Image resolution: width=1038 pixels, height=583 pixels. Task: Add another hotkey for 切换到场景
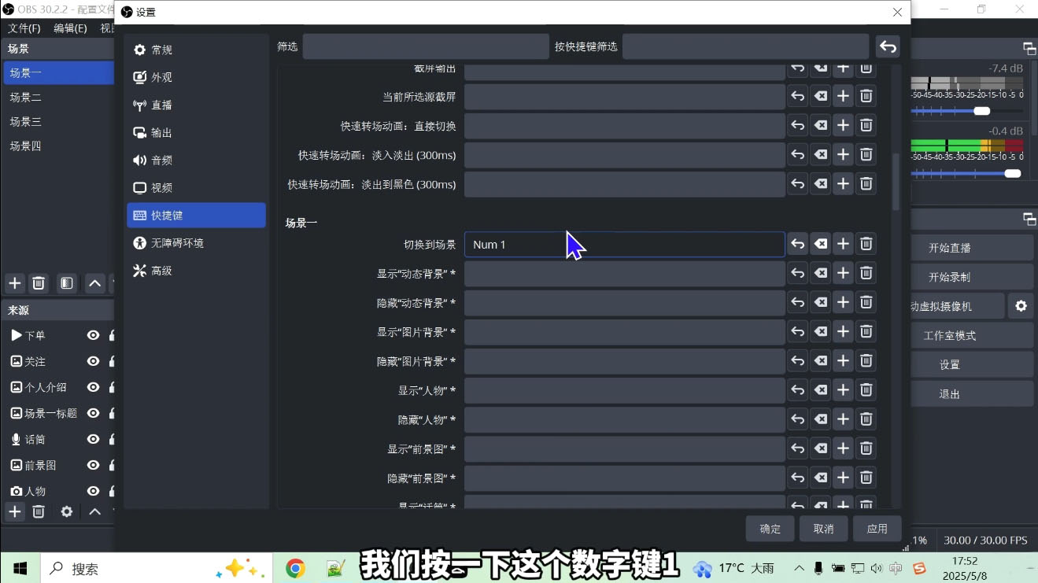(843, 244)
